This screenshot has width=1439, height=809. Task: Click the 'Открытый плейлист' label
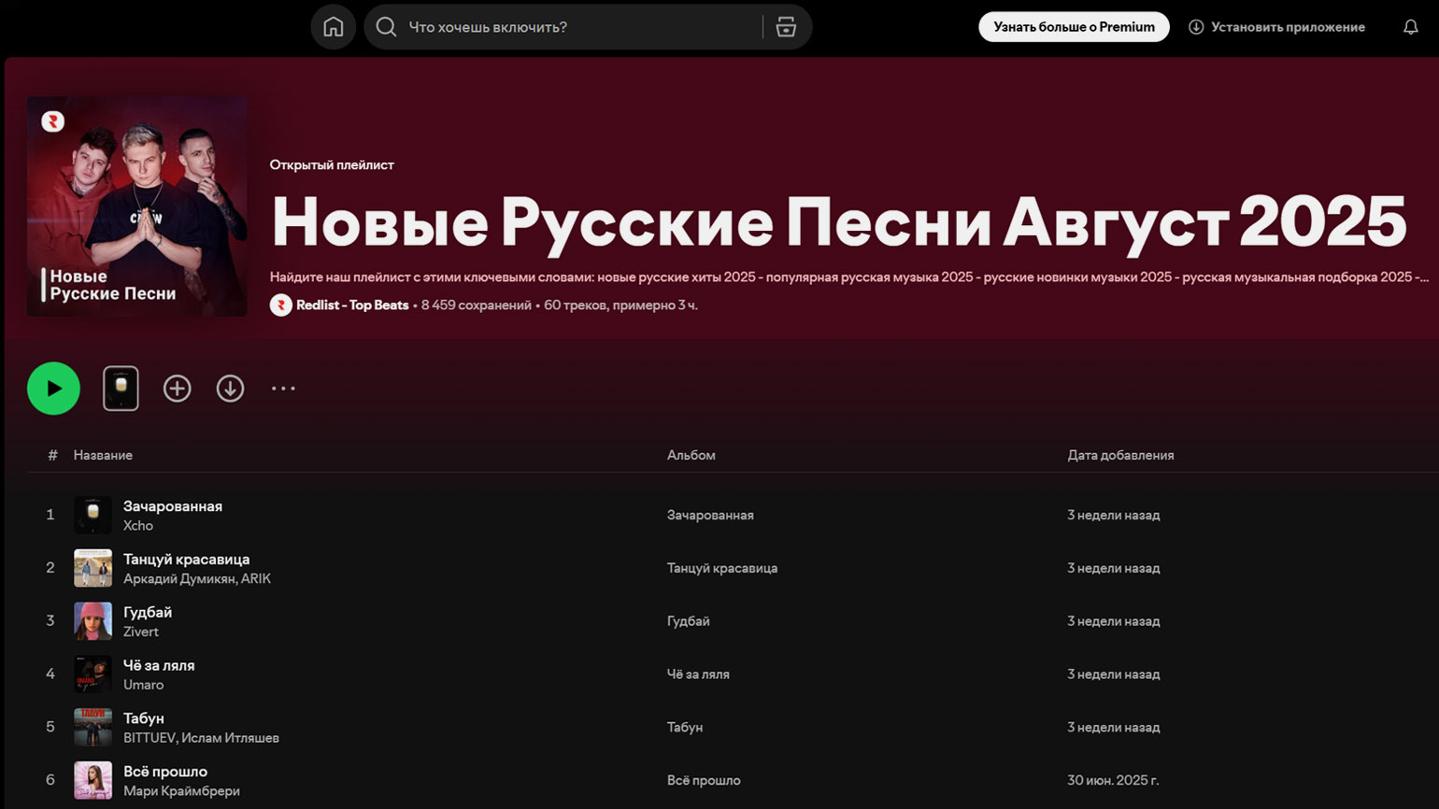332,165
